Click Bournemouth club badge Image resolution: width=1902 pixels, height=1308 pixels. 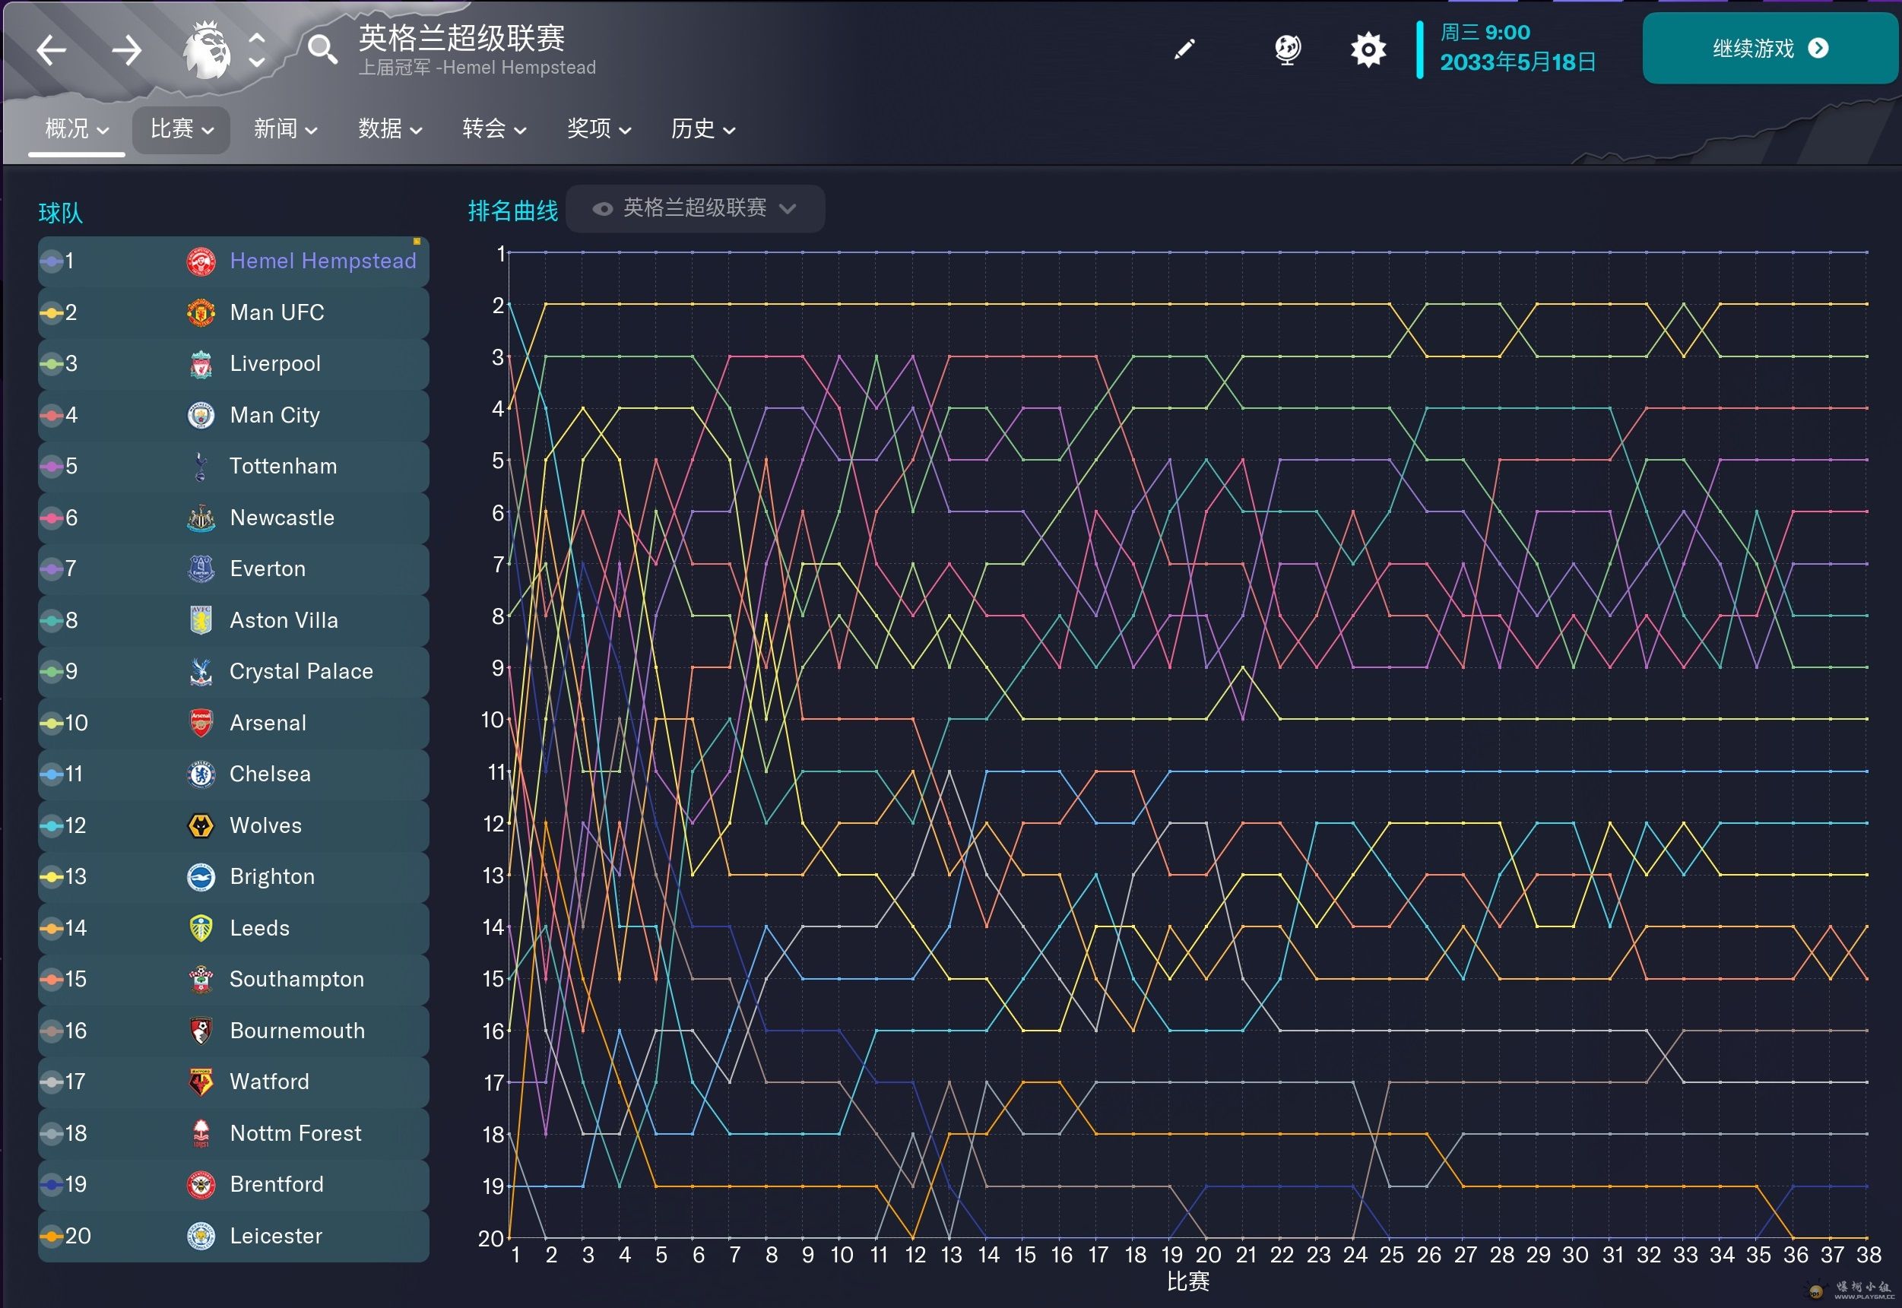[201, 1031]
